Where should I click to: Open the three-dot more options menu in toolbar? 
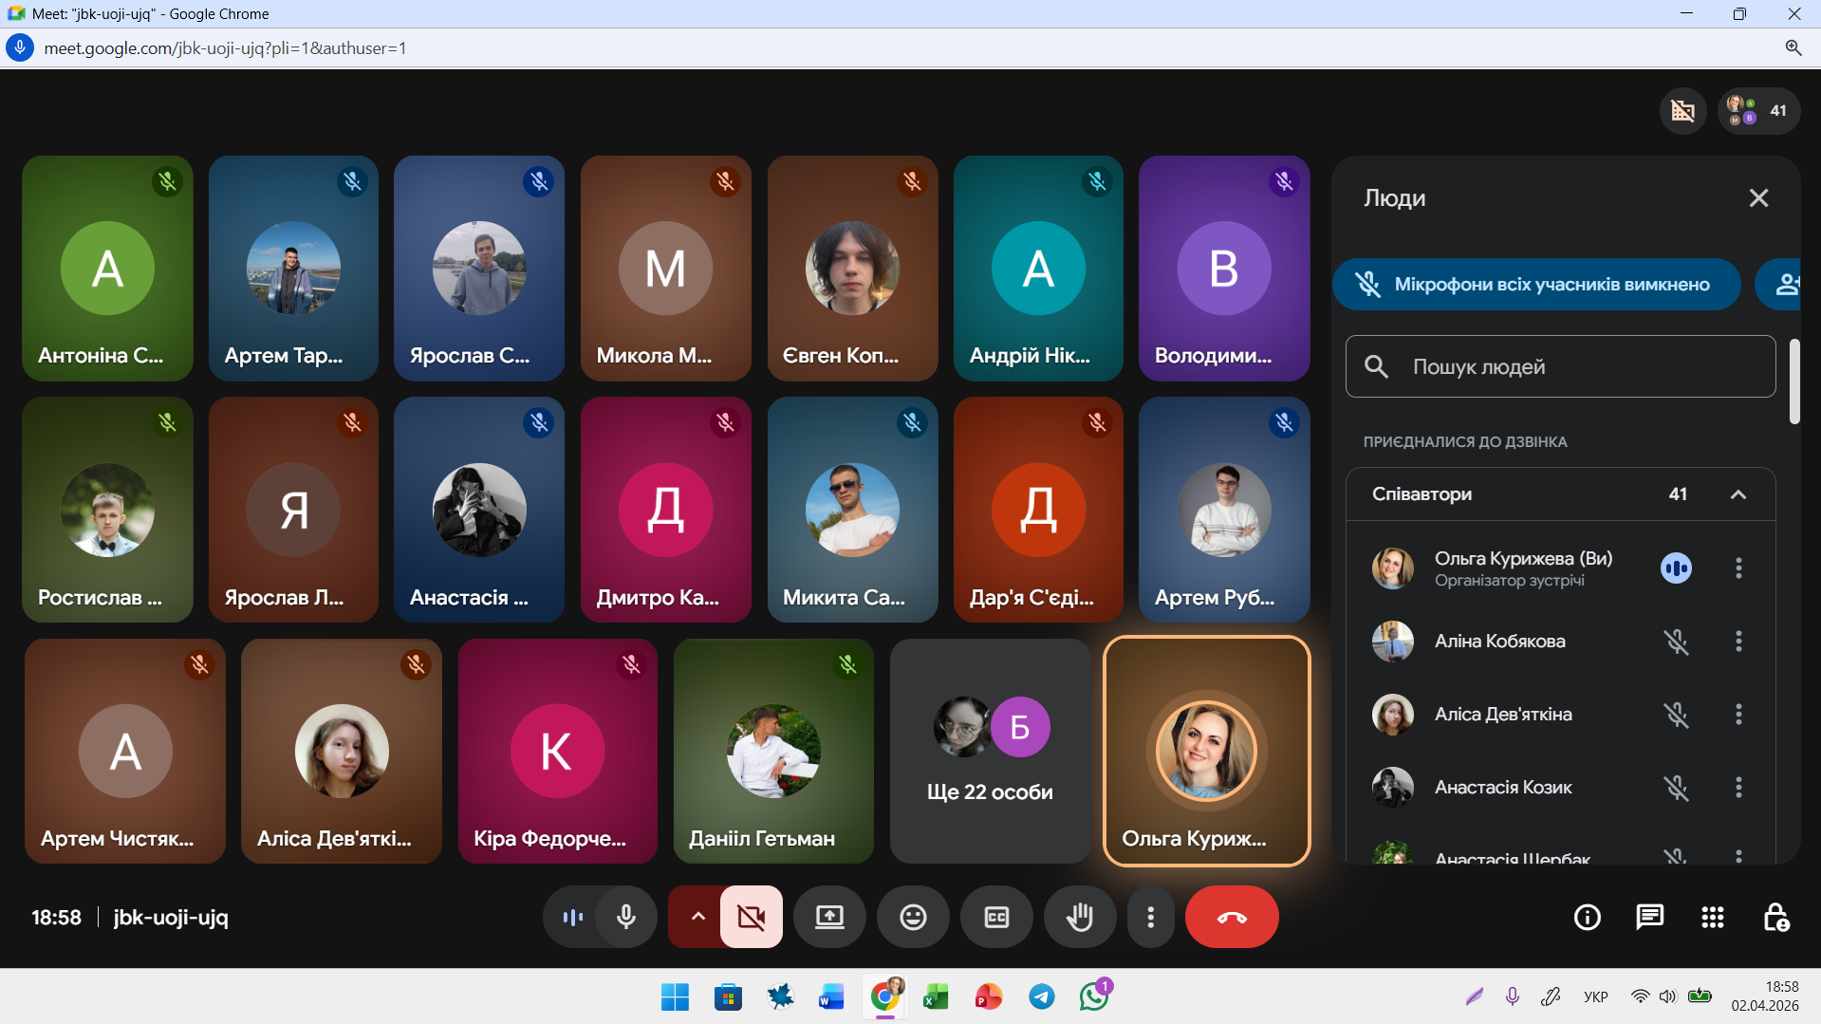click(1150, 917)
